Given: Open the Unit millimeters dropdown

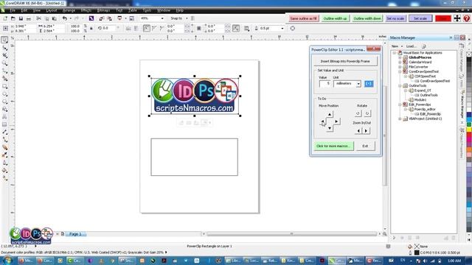Looking at the screenshot, I should 358,84.
